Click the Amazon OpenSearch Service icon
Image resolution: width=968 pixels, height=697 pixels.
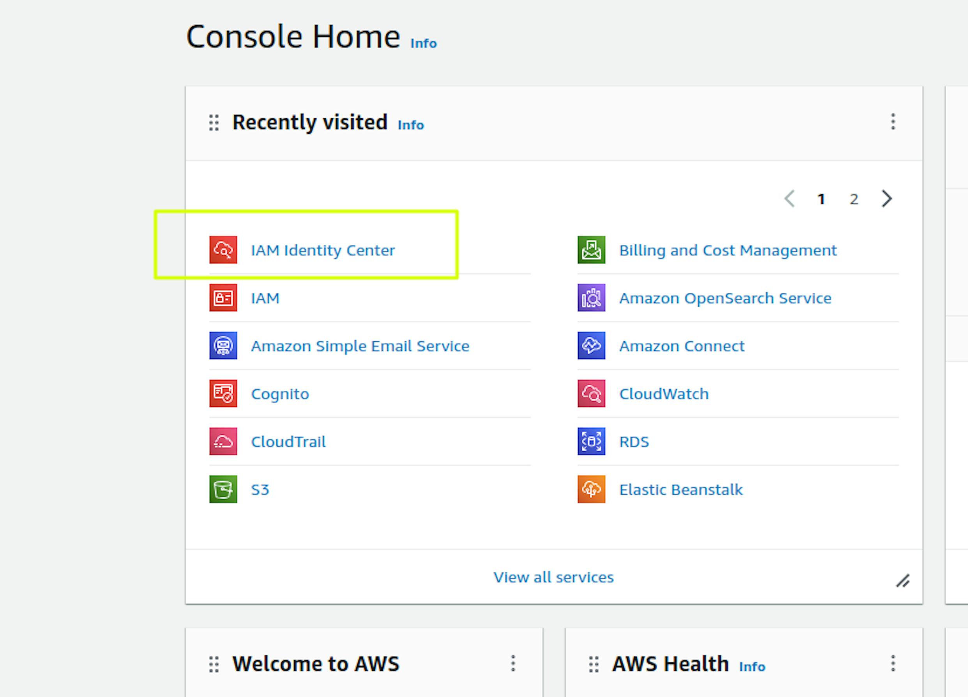tap(591, 298)
